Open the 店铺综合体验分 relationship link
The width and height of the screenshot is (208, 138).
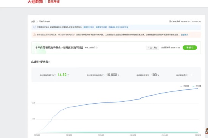click(118, 27)
